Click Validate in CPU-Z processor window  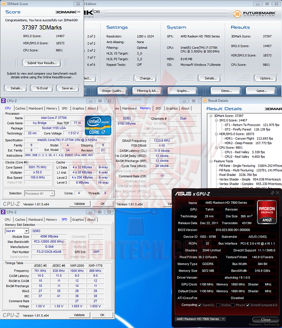point(80,204)
